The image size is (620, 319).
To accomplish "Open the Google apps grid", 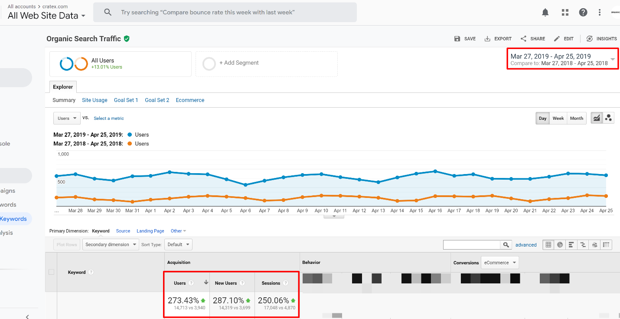I will pyautogui.click(x=565, y=13).
